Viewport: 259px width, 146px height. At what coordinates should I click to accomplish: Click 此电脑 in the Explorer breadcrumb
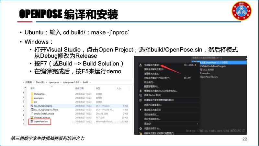[x=28, y=82]
